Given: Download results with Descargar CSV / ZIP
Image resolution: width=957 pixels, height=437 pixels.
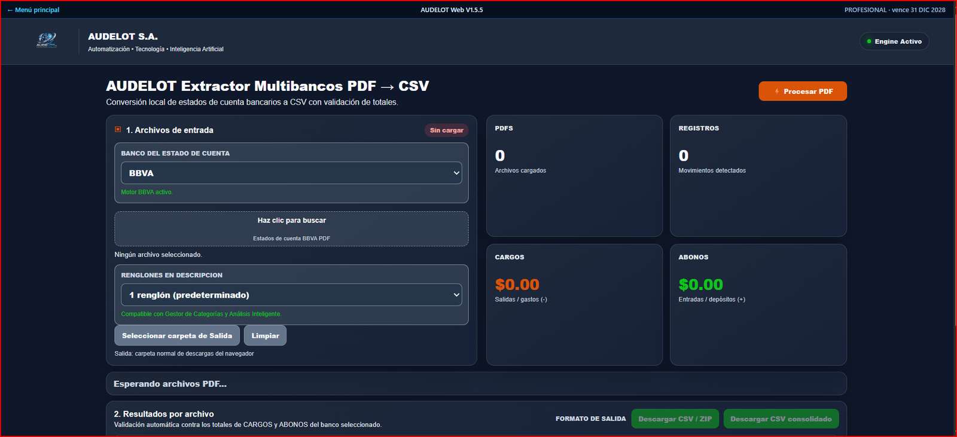Looking at the screenshot, I should (675, 418).
